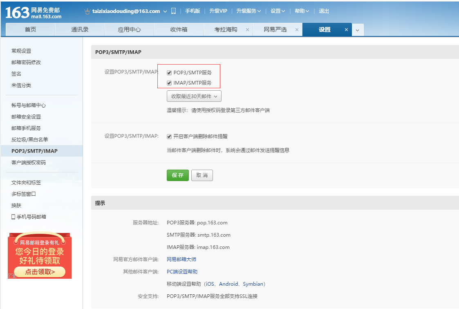Switch to 收件箱 tab
The width and height of the screenshot is (459, 309).
[x=179, y=29]
